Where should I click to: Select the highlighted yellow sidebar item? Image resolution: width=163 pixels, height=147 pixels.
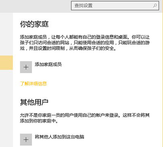[x=6, y=62]
